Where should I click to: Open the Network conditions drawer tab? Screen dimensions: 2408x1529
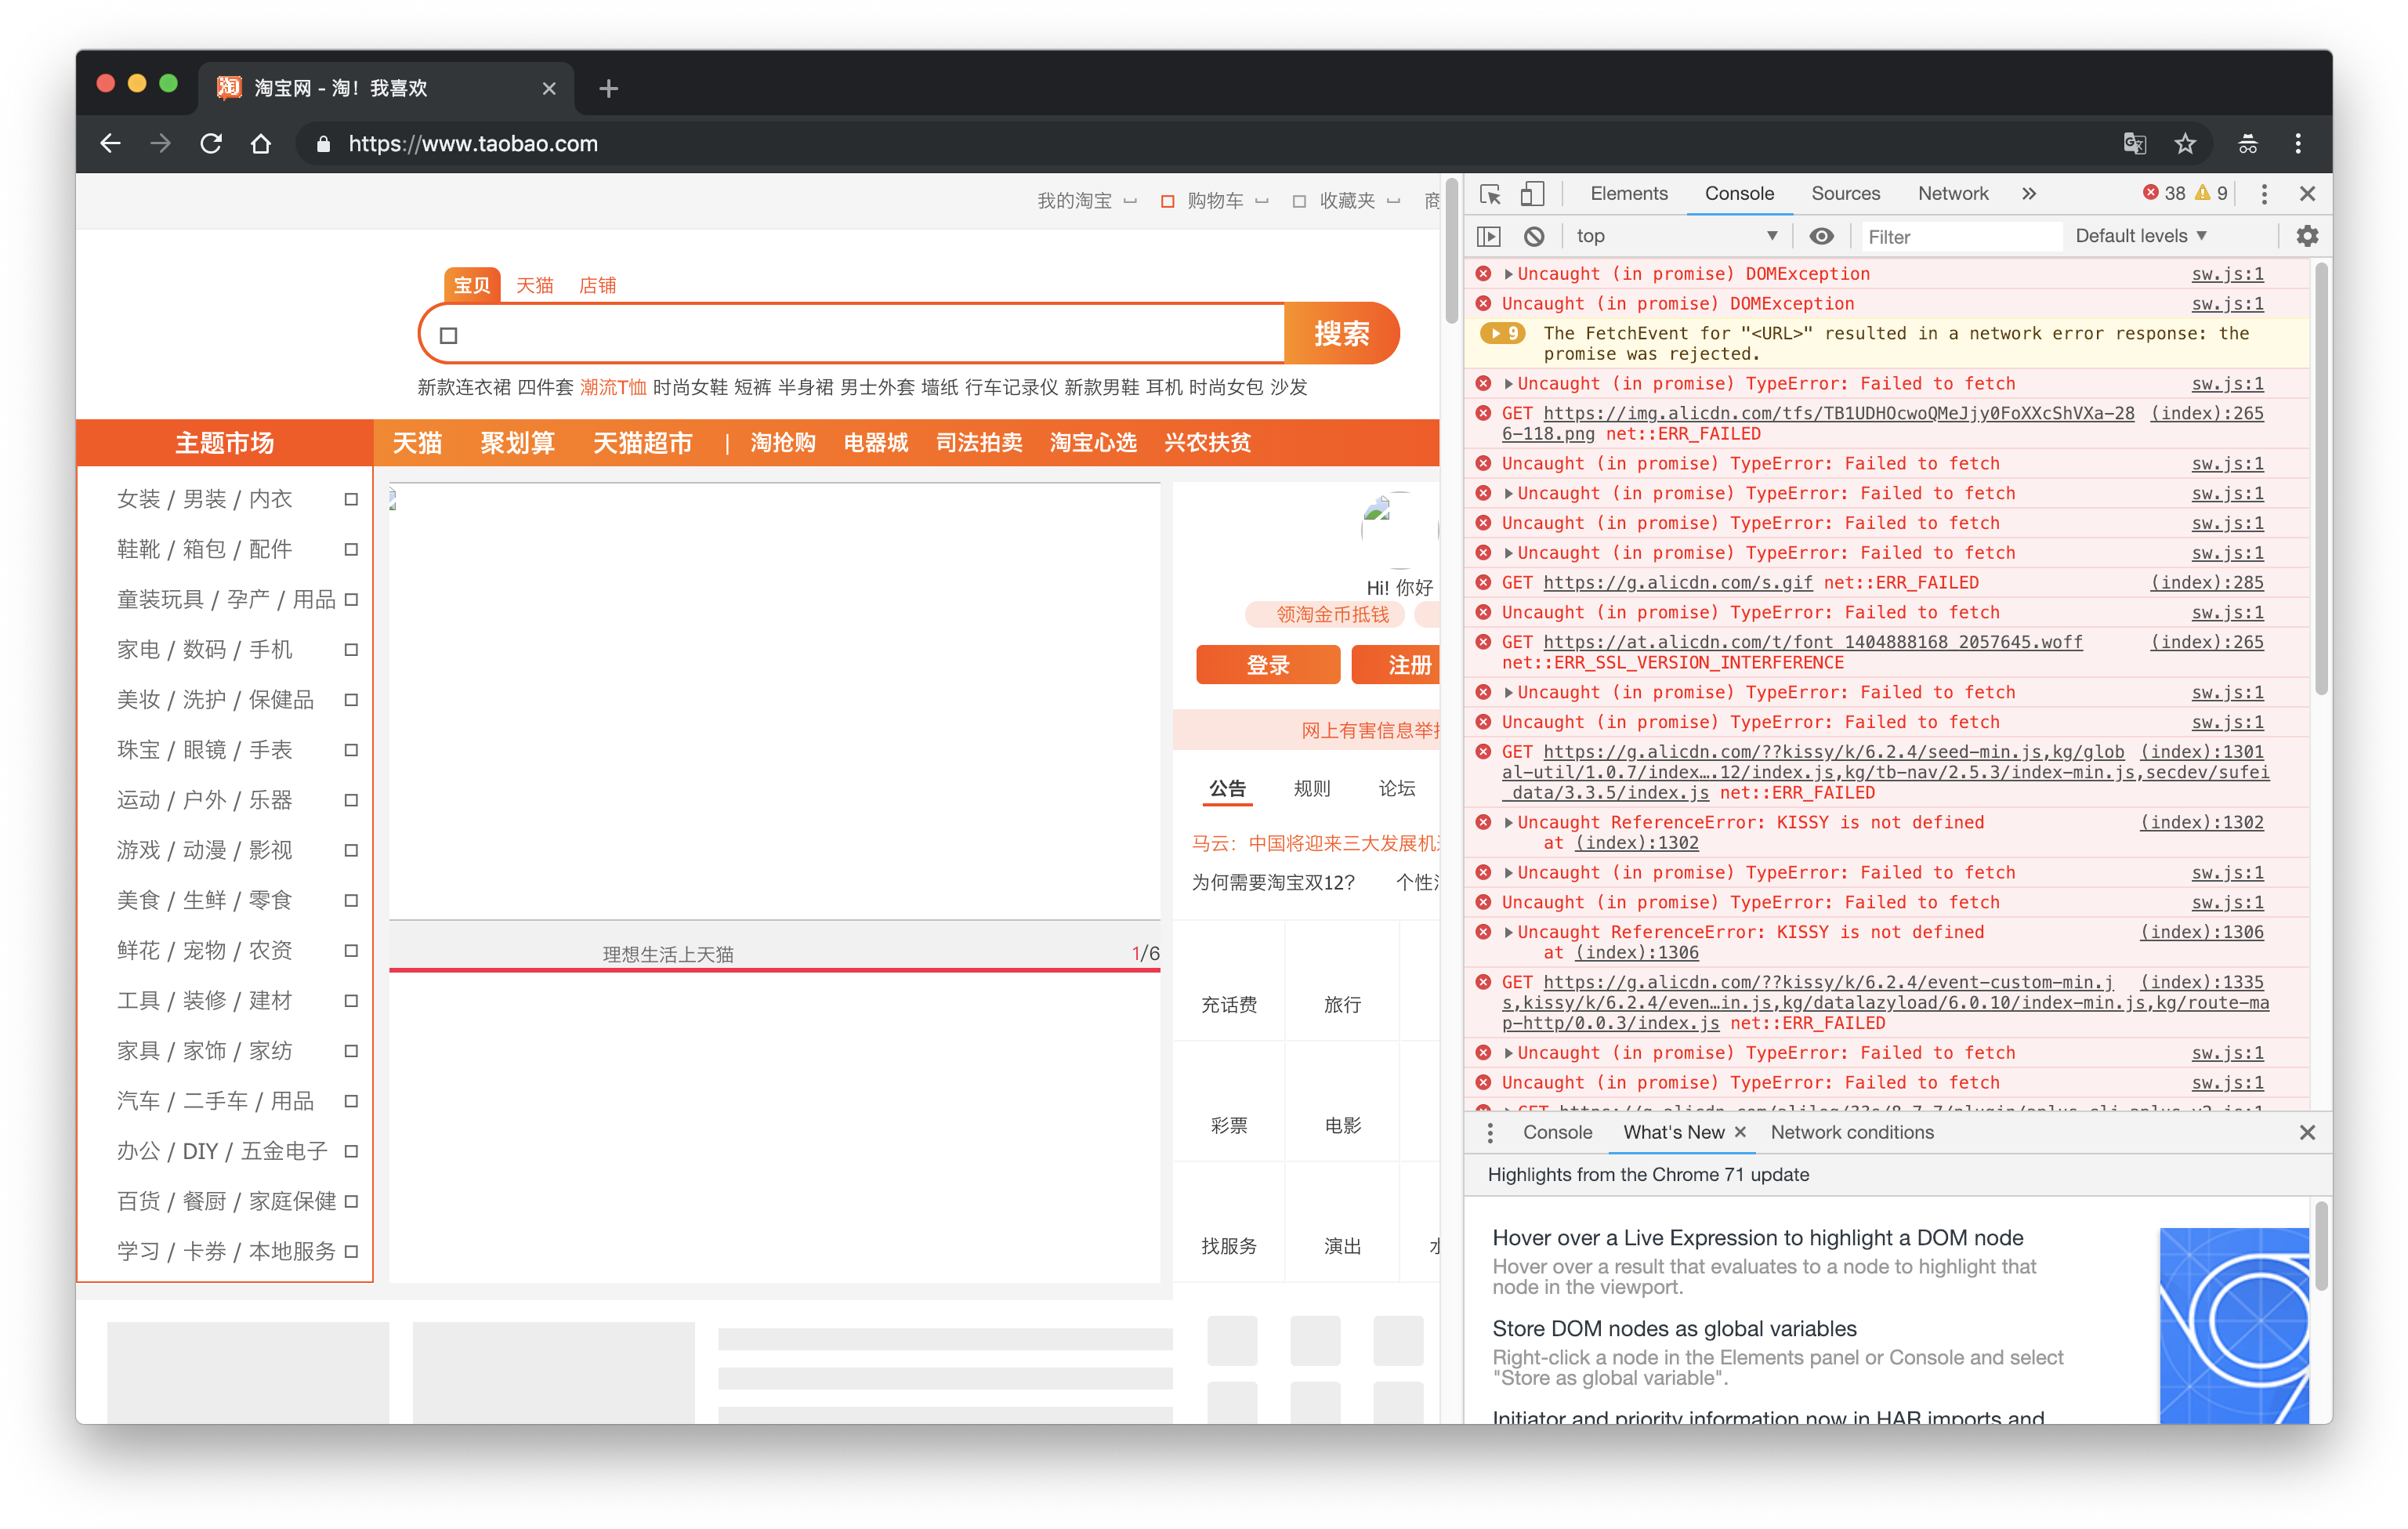[1851, 1133]
